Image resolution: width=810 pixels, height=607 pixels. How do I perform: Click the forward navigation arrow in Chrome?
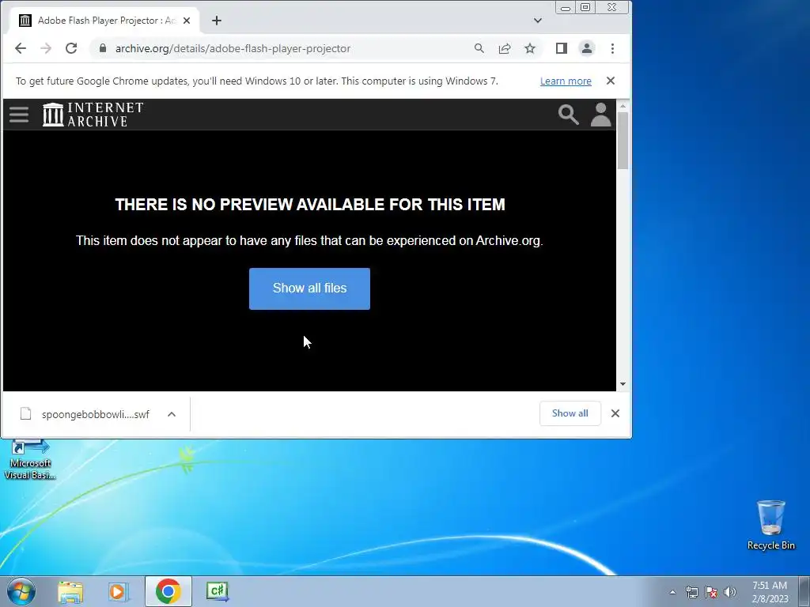(46, 48)
